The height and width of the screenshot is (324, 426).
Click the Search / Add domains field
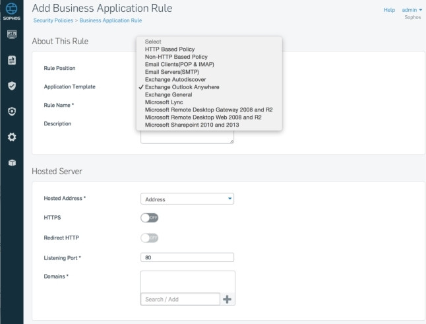click(180, 300)
